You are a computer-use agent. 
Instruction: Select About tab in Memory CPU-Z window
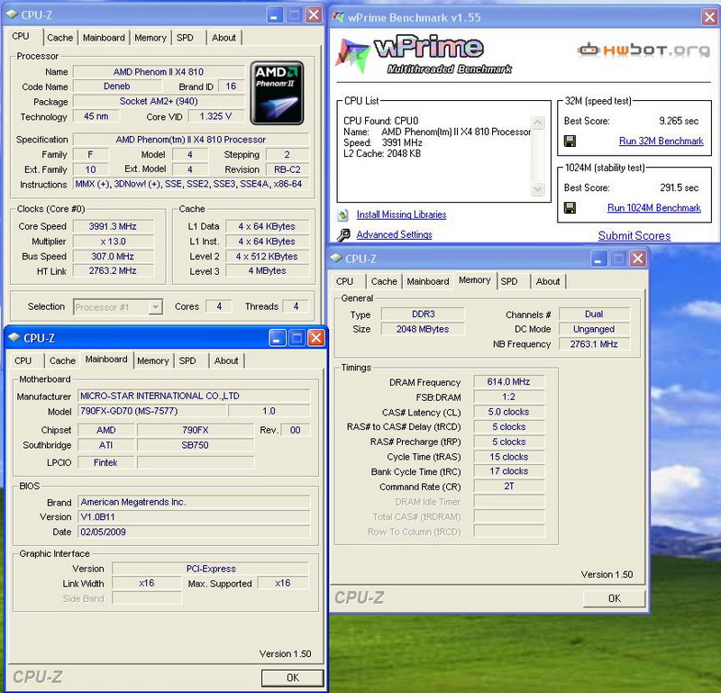[548, 281]
